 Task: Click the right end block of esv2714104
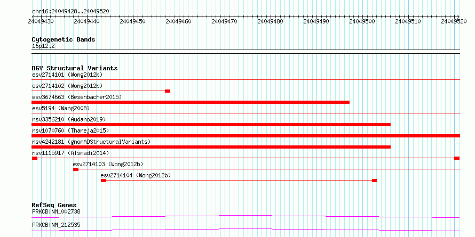pos(375,181)
